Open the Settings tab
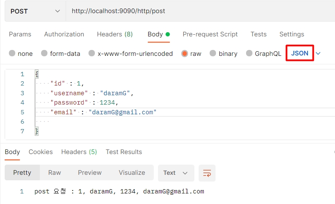Screen dimensions: 335x204 coord(292,34)
